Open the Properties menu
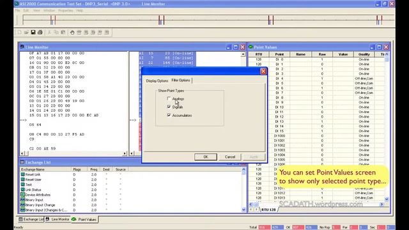The image size is (409, 230). pos(65,10)
